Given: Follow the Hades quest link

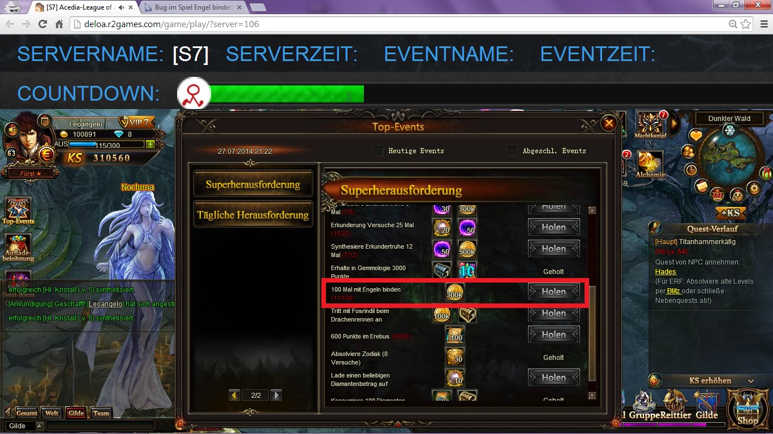Looking at the screenshot, I should tap(666, 272).
